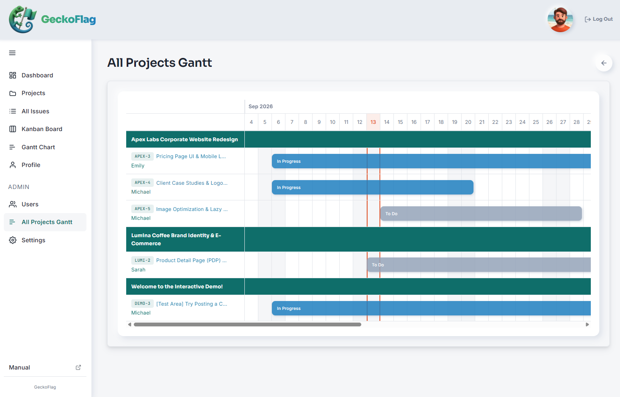The image size is (620, 397).
Task: Click the Settings gear icon
Action: (x=13, y=240)
